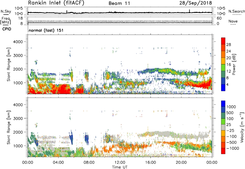
Task: Click the 'Beam 11' label
Action: pos(119,3)
